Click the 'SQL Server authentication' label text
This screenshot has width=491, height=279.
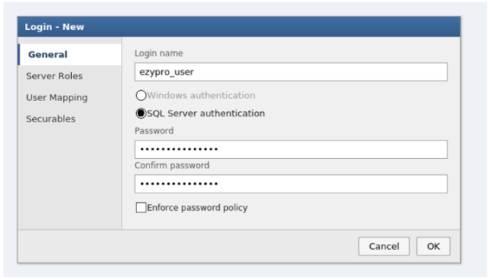[x=206, y=114]
